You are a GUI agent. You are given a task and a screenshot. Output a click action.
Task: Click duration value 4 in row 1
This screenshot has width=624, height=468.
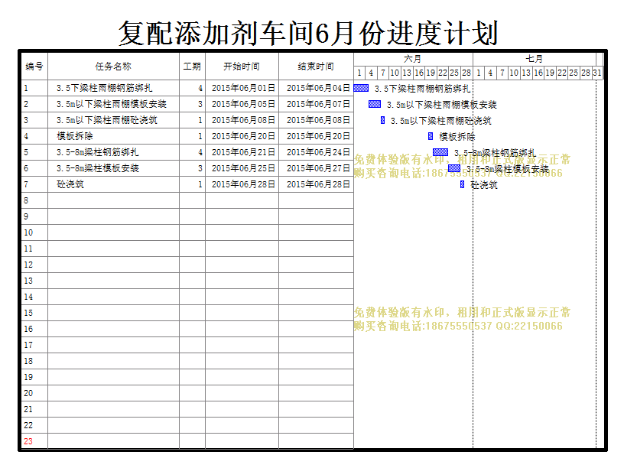192,88
